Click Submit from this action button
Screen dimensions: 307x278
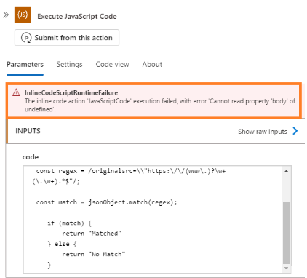tap(67, 38)
